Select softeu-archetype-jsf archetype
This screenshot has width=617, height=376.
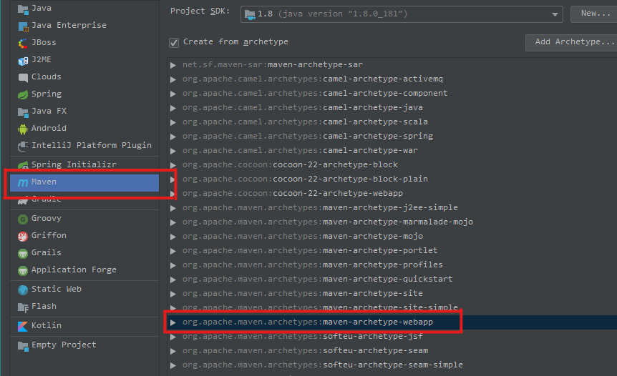coord(302,336)
